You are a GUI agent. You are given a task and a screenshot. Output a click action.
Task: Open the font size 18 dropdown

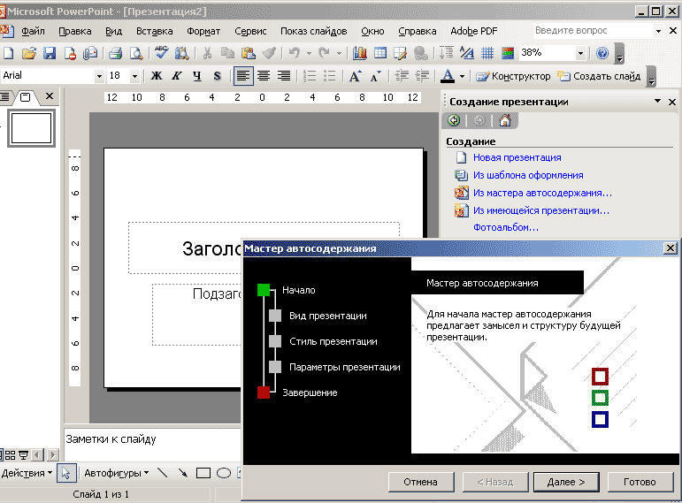pyautogui.click(x=134, y=76)
